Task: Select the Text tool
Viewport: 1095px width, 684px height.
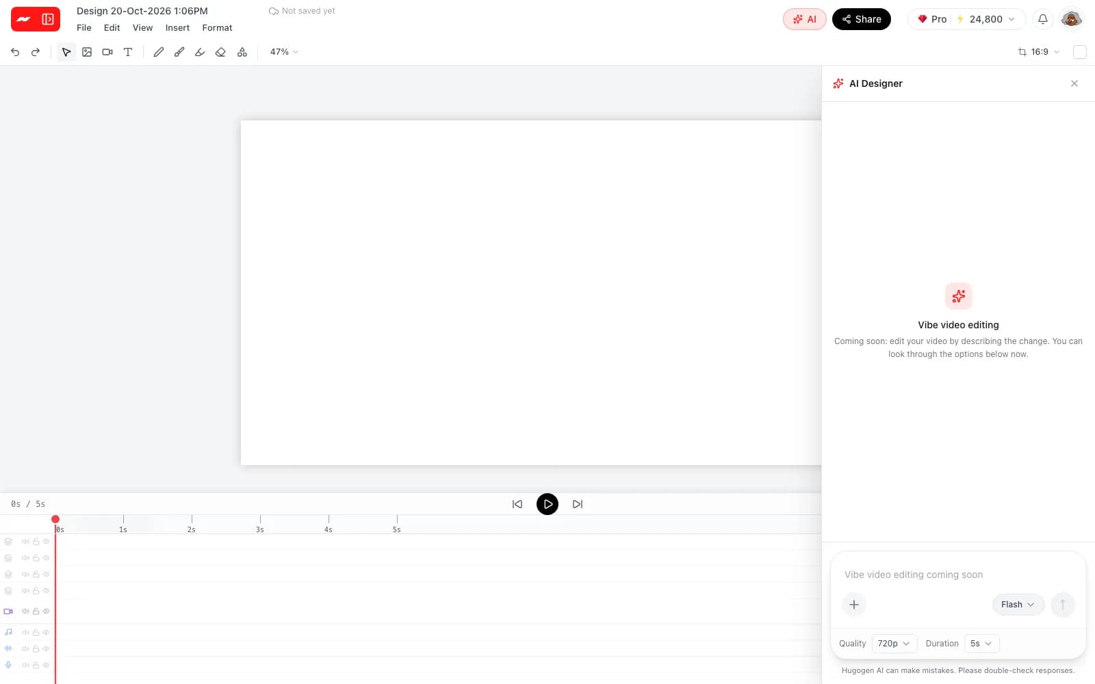Action: point(128,52)
